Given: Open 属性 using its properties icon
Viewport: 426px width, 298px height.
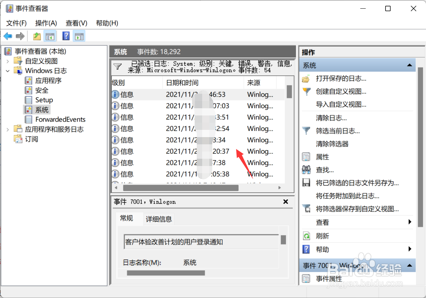Looking at the screenshot, I should pyautogui.click(x=306, y=157).
